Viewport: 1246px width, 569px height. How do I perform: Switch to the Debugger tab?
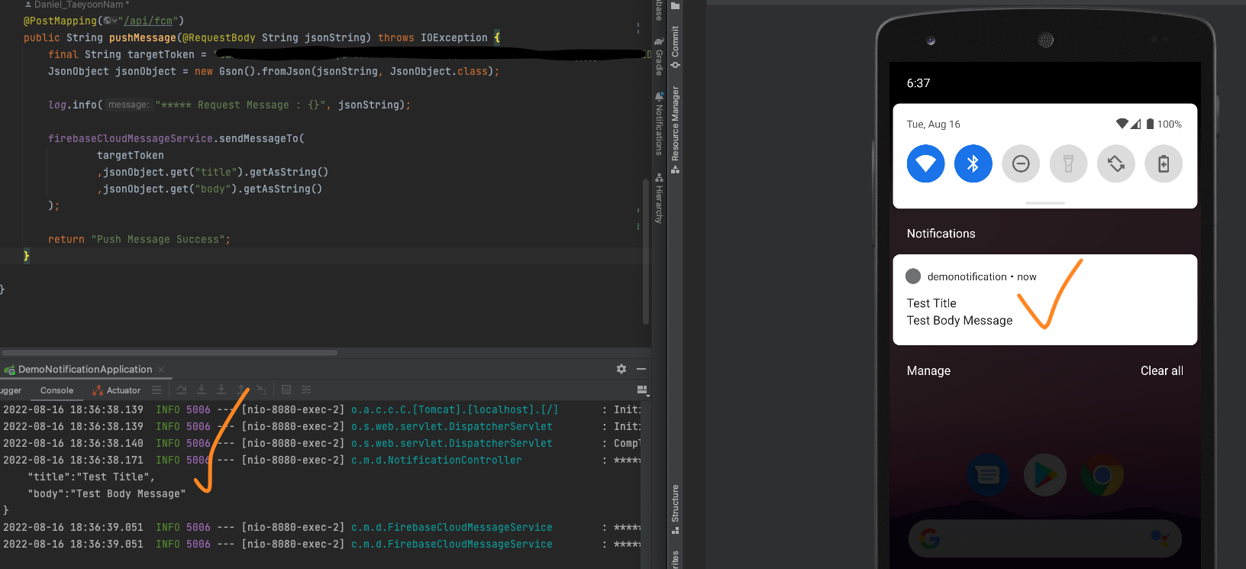point(11,390)
